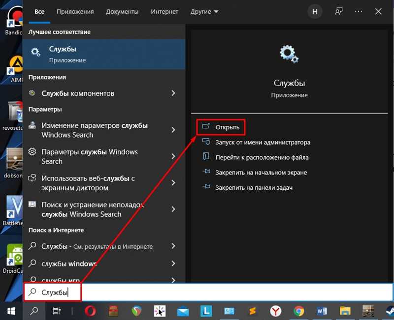
Task: Expand Службы компонентов chevron
Action: (x=173, y=93)
